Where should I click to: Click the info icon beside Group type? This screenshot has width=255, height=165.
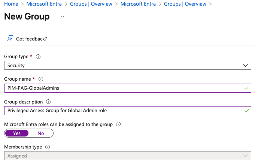38,57
